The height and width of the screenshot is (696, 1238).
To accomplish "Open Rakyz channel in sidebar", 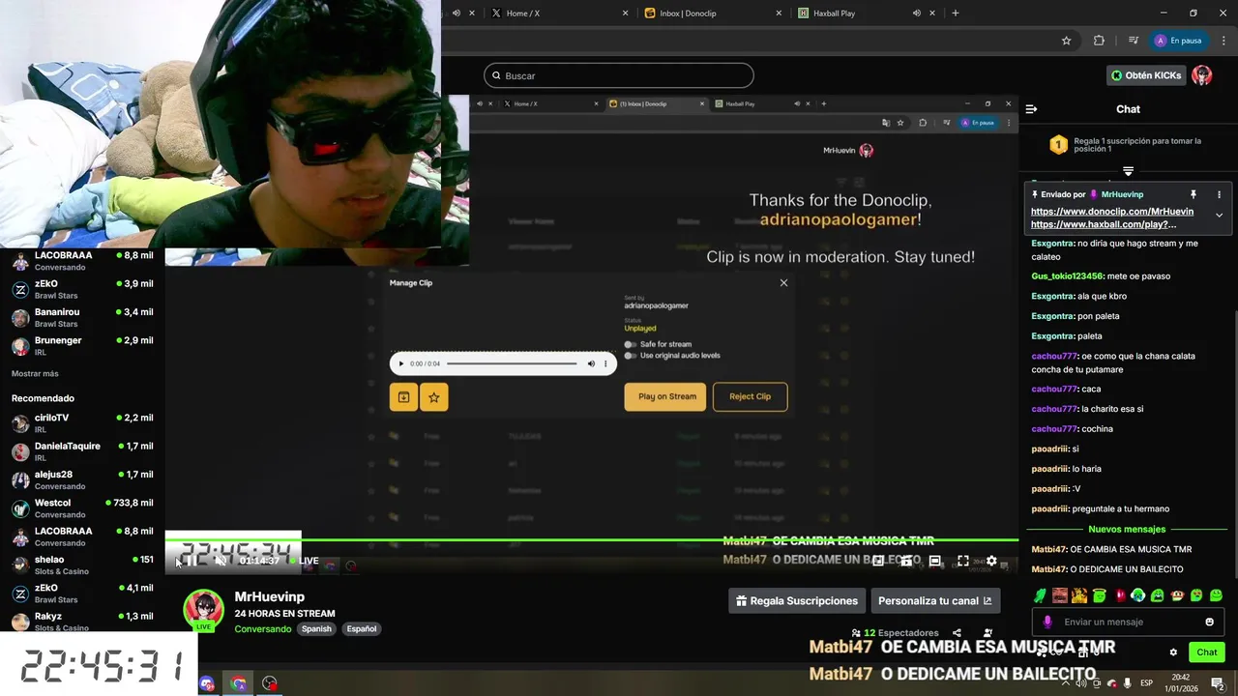I will [x=82, y=622].
